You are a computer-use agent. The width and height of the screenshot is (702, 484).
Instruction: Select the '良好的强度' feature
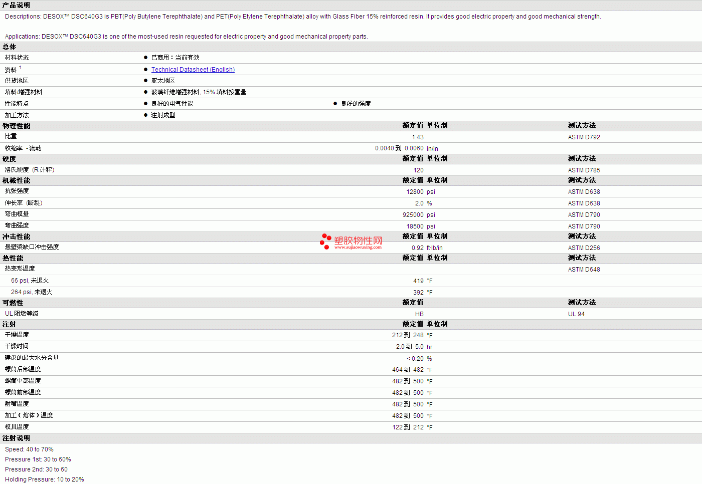[356, 104]
